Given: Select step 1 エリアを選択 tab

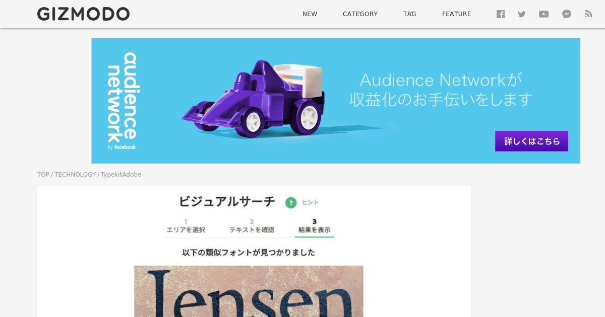Looking at the screenshot, I should [186, 226].
